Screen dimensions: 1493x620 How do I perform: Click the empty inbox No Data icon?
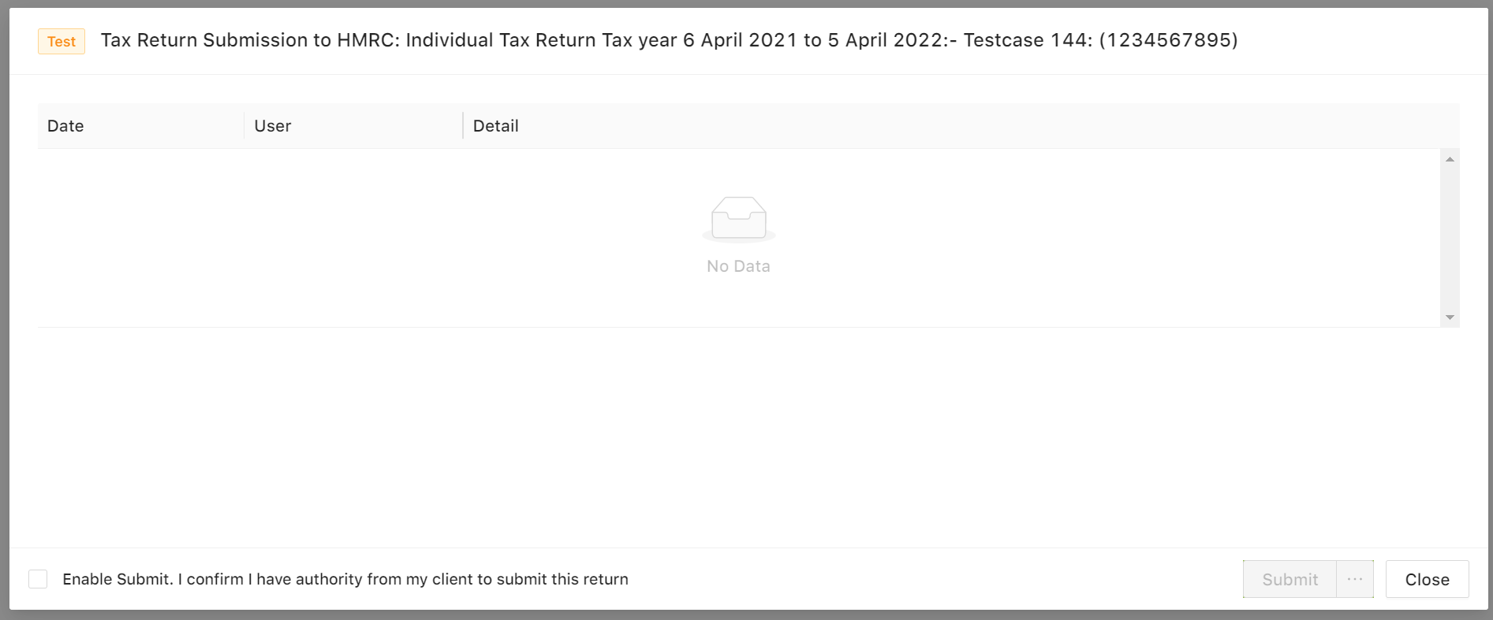coord(739,219)
